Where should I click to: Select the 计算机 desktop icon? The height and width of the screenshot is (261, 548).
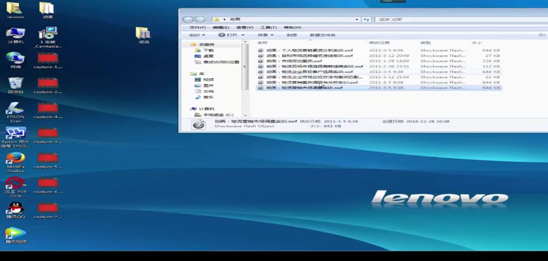click(x=16, y=35)
